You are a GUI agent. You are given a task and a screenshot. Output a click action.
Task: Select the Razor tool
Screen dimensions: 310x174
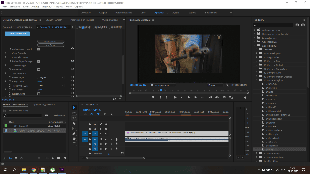point(74,123)
